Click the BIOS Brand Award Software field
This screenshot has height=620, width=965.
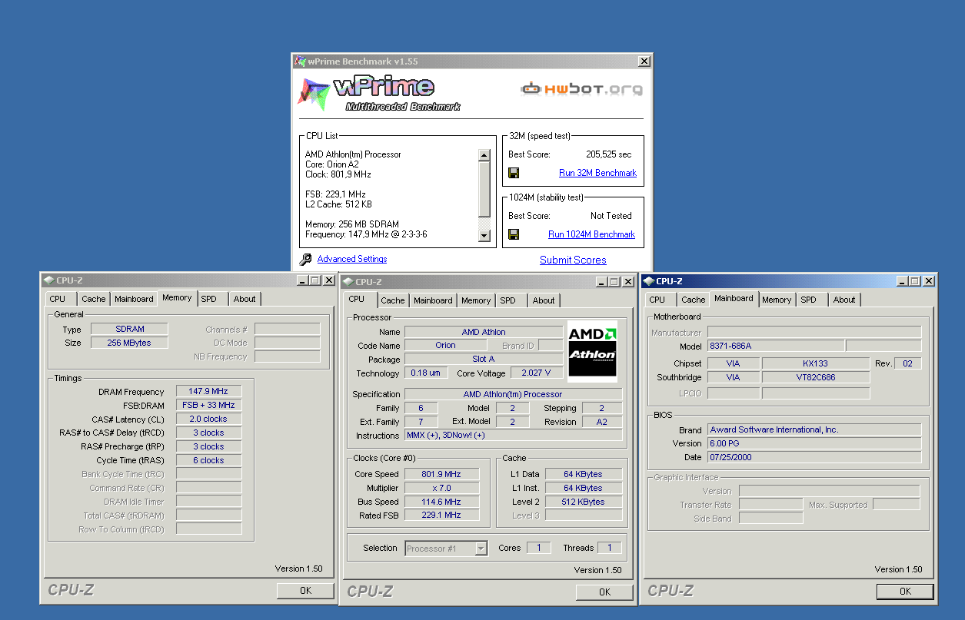coord(814,430)
